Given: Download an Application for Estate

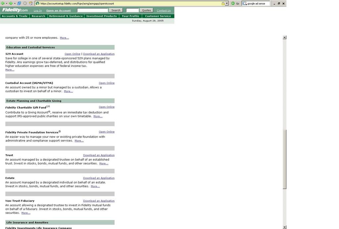Looking at the screenshot, I should (99, 178).
